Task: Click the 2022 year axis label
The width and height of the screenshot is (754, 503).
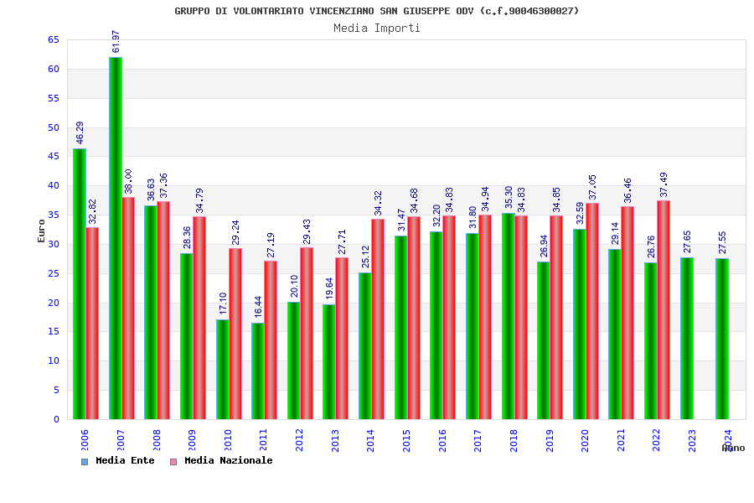Action: [656, 440]
